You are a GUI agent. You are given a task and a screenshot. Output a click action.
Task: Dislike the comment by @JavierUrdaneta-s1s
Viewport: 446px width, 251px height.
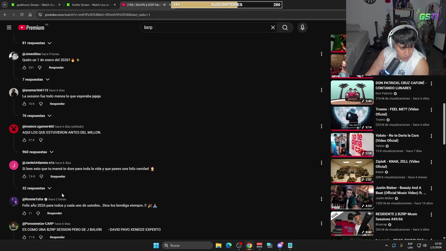[41, 176]
